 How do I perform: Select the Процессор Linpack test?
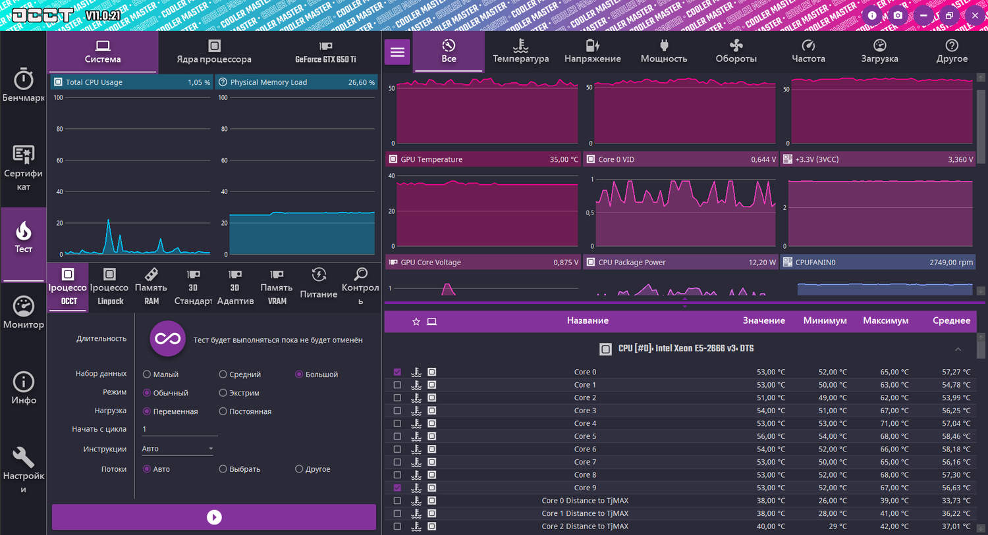click(x=110, y=287)
